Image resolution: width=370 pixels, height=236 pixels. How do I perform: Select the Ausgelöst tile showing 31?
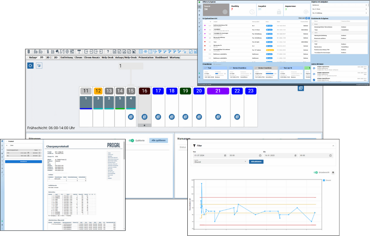[x=270, y=10]
